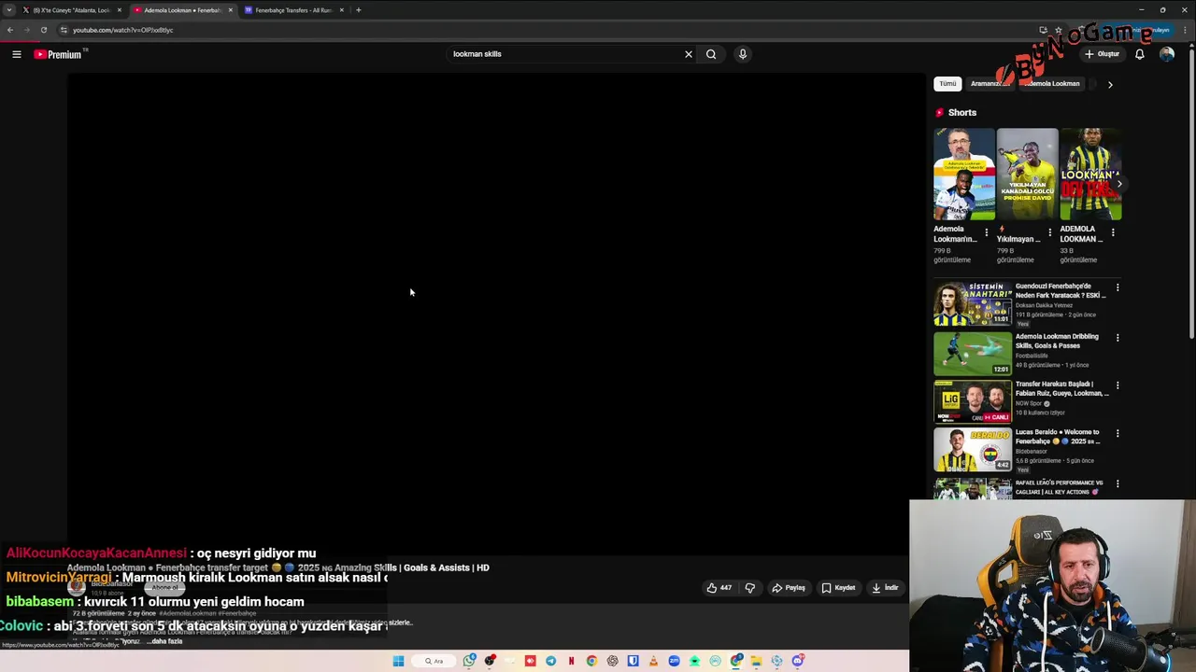Open Bitwarden from the taskbar
Viewport: 1196px width, 672px height.
coord(633,661)
